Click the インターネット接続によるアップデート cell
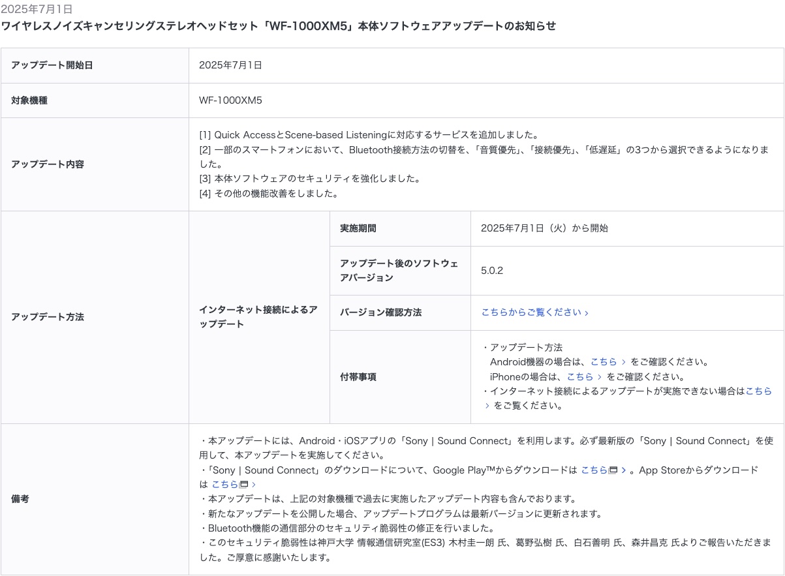 258,317
